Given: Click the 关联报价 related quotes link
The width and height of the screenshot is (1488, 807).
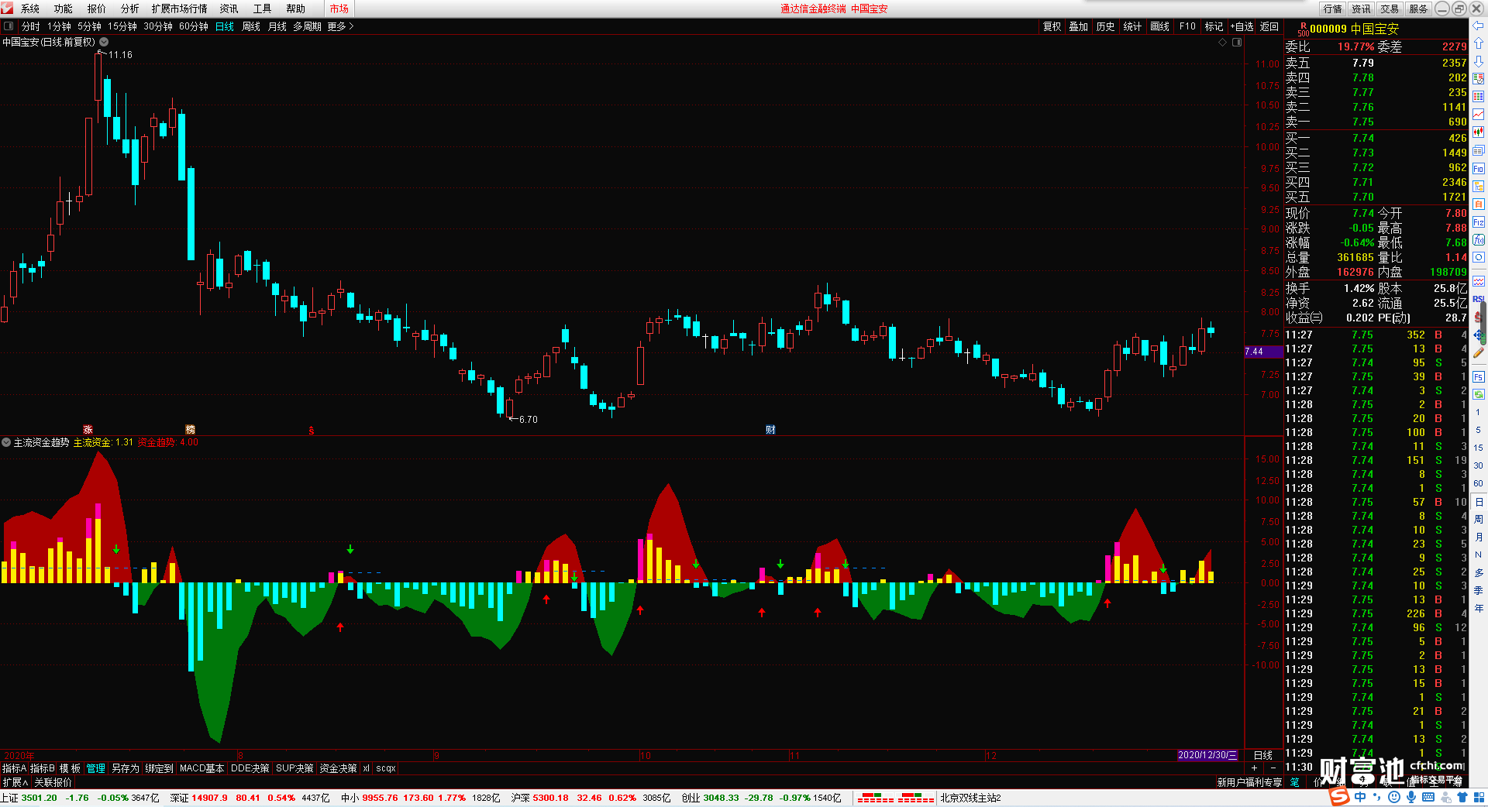Looking at the screenshot, I should (53, 782).
